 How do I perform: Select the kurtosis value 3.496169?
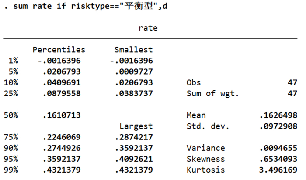[279, 170]
